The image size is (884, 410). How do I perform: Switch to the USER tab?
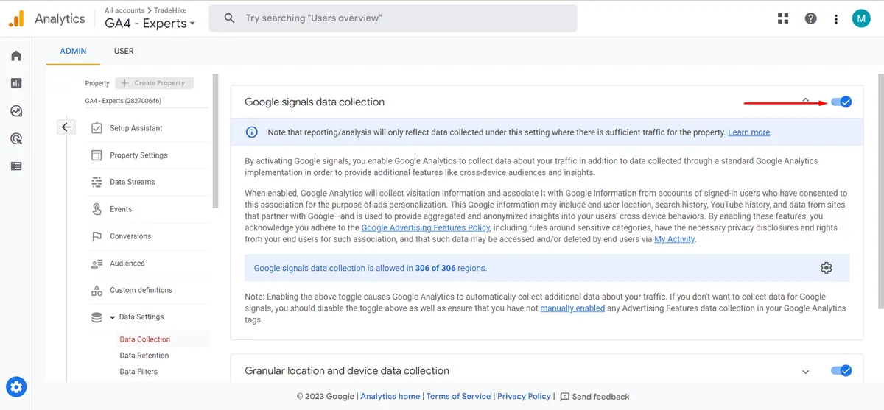click(x=124, y=52)
